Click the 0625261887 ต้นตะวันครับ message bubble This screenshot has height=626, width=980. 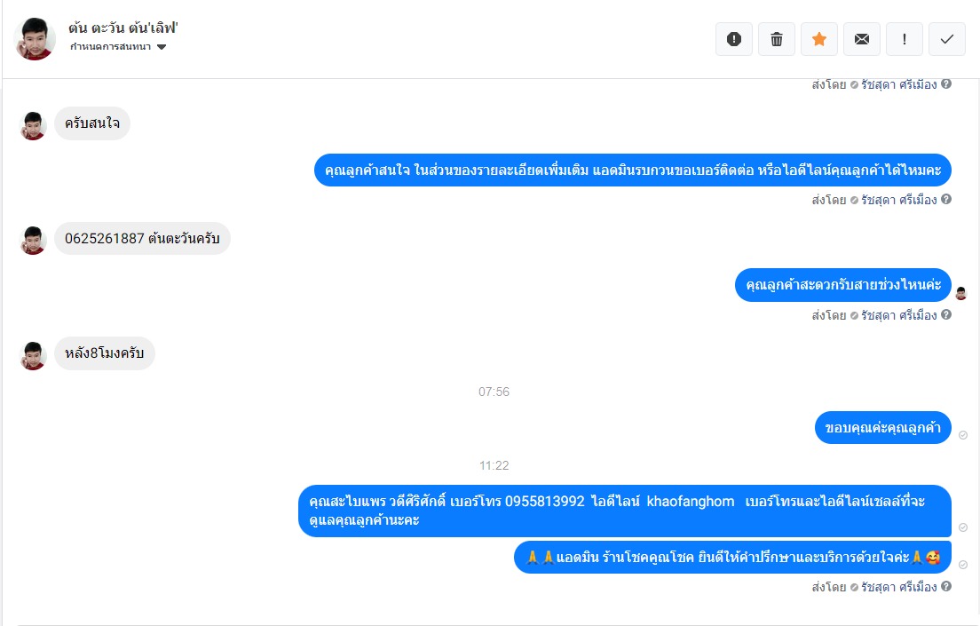143,238
